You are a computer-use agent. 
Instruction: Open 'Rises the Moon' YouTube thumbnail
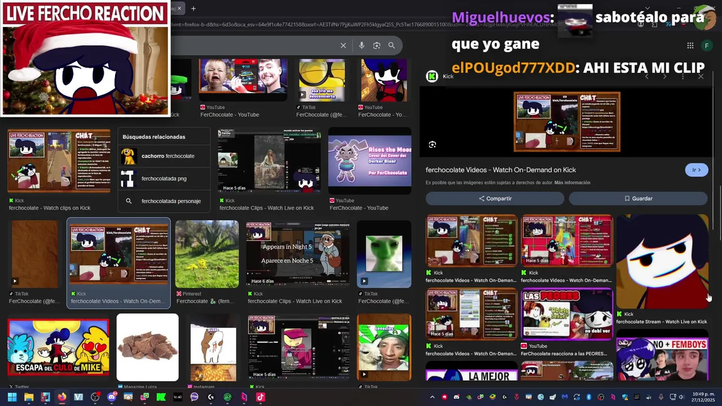(x=369, y=161)
